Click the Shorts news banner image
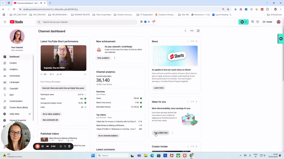 [175, 56]
